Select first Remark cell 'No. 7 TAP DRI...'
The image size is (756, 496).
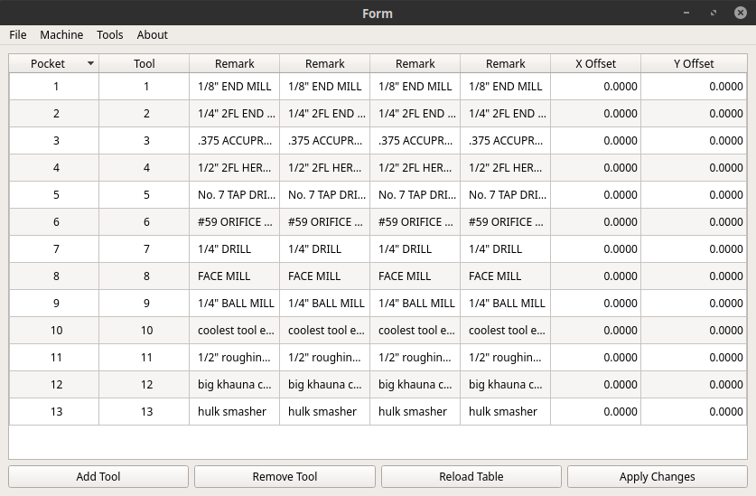[x=234, y=194]
